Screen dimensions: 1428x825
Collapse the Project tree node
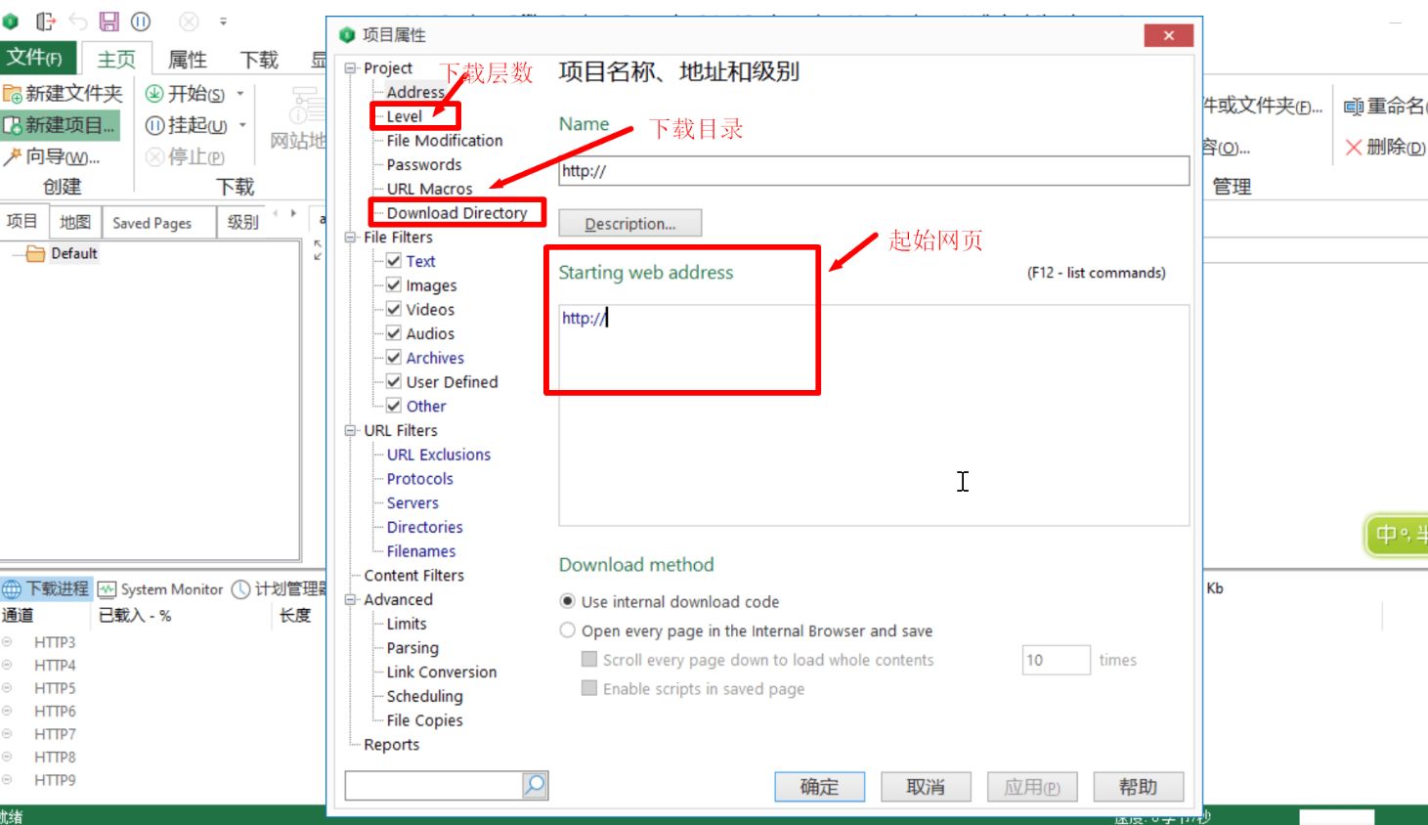click(x=350, y=68)
